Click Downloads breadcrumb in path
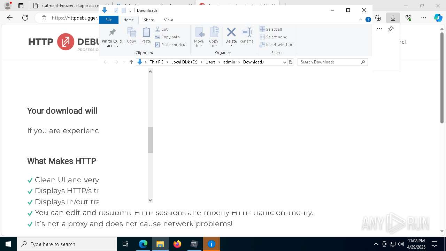The height and width of the screenshot is (251, 446). coord(253,62)
